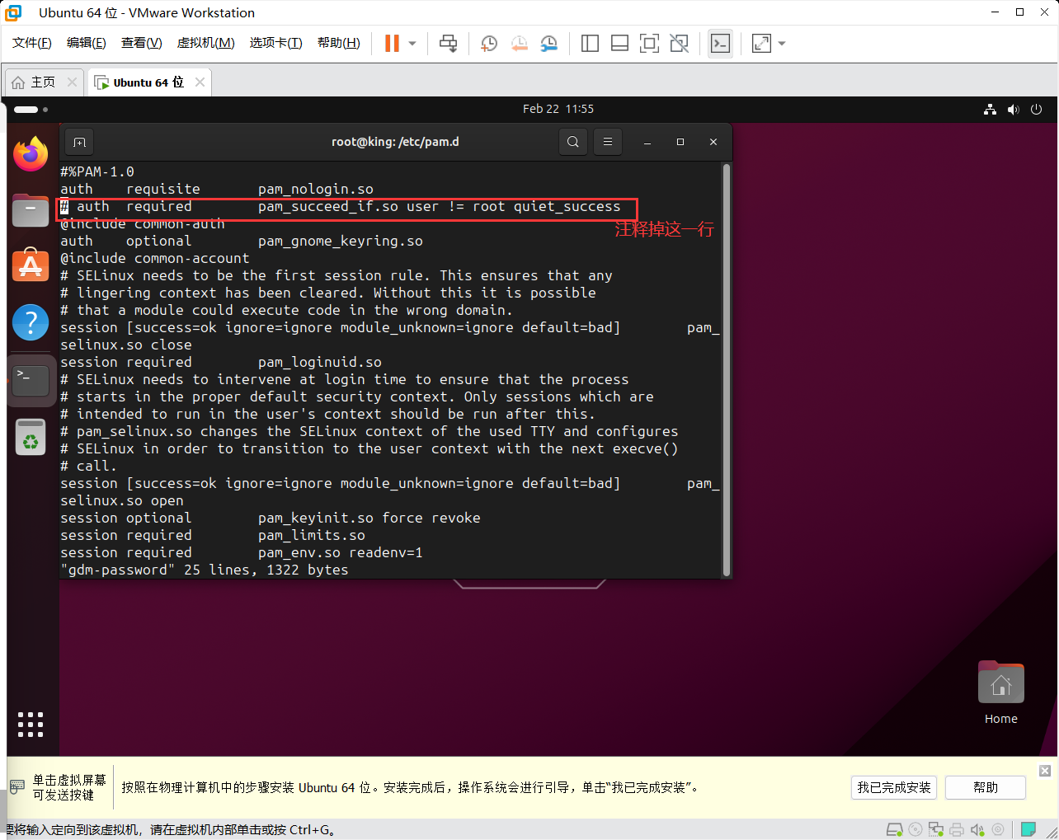Open the 虚拟机(M) menu
The height and width of the screenshot is (840, 1059).
[206, 43]
